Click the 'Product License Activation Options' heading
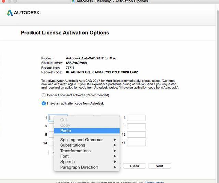Image resolution: width=219 pixels, height=183 pixels. 65,33
